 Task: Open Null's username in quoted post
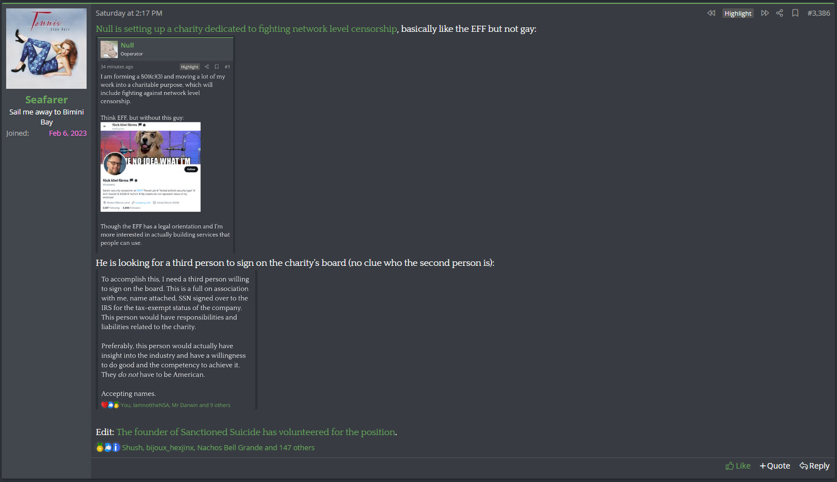127,45
